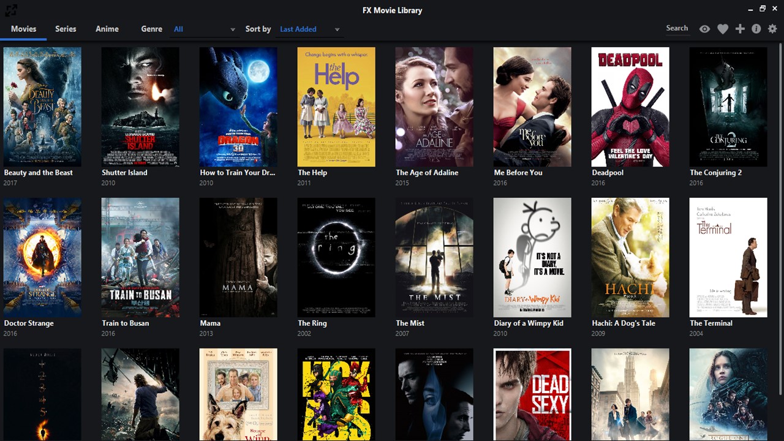Open settings gear icon

pos(772,29)
